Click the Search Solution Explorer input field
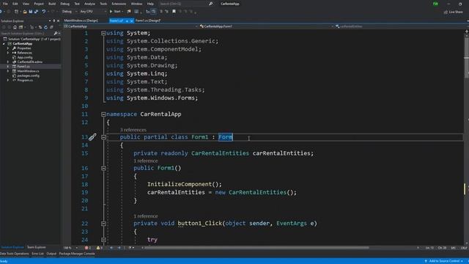The width and height of the screenshot is (469, 264). tap(27, 33)
